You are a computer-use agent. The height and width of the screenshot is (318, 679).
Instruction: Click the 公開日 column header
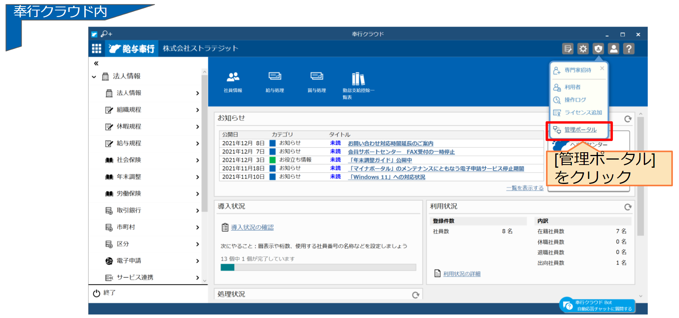click(x=230, y=134)
